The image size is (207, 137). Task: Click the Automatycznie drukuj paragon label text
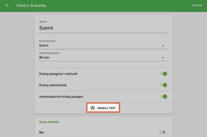[x=61, y=97]
